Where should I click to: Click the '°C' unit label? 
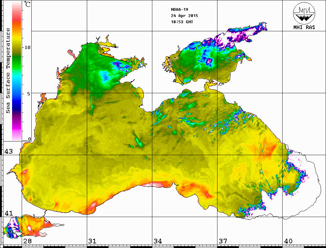[27, 4]
